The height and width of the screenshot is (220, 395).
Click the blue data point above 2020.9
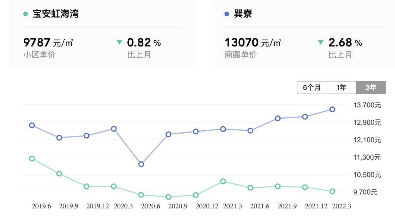click(x=169, y=134)
